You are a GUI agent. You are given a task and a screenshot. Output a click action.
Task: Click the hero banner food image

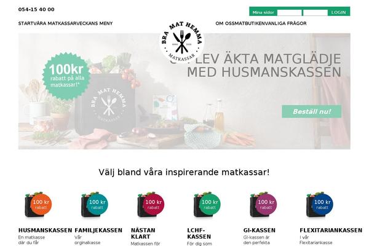coord(184,91)
